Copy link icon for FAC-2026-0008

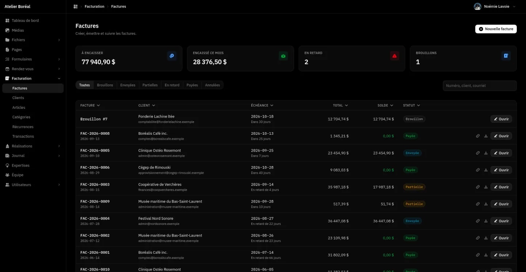coord(478,136)
